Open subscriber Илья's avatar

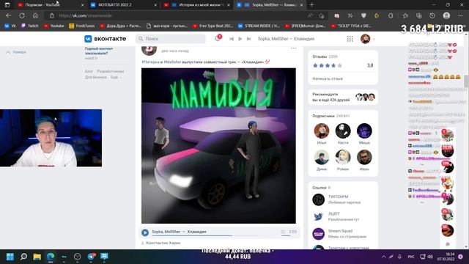coord(322,131)
